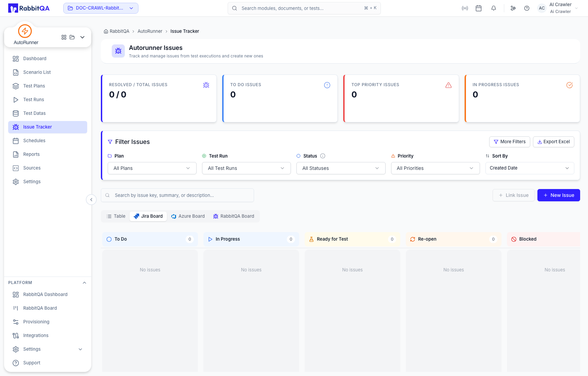Click the In Progress play icon
Image resolution: width=588 pixels, height=376 pixels.
coord(210,239)
